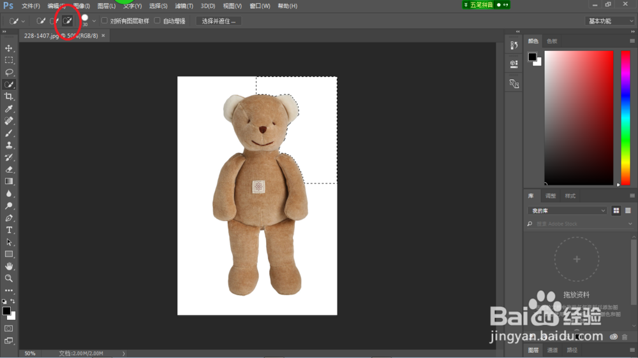Change screen mode button in toolbox
Image resolution: width=638 pixels, height=358 pixels.
(x=8, y=341)
